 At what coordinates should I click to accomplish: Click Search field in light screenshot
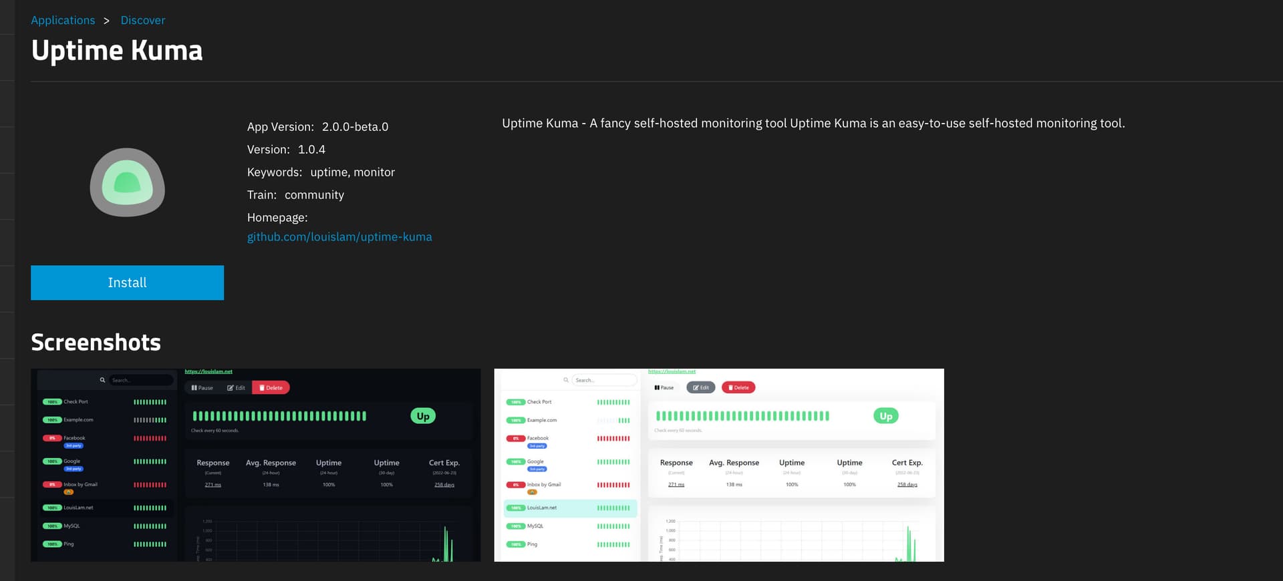(603, 380)
